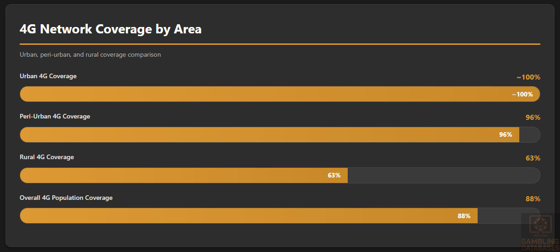The width and height of the screenshot is (560, 252).
Task: Click the 'Urban 4G Coverage' label
Action: pos(48,76)
